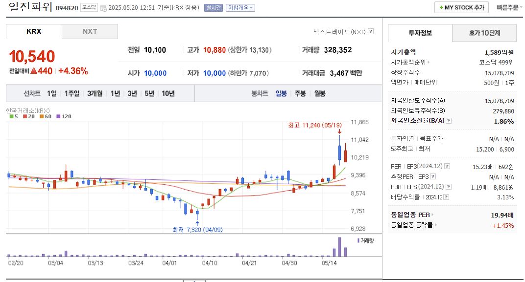Open the PBR/BPS(2024.12) help icon
The width and height of the screenshot is (525, 282).
click(449, 188)
